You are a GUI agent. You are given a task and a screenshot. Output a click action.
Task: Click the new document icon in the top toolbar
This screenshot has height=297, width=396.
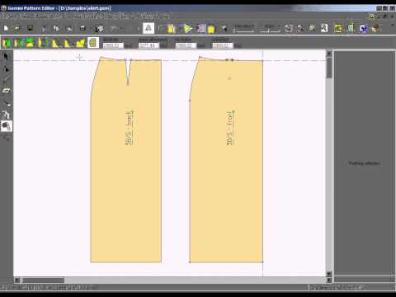tap(6, 28)
